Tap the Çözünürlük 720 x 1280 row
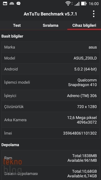The image size is (101, 180). point(50,107)
